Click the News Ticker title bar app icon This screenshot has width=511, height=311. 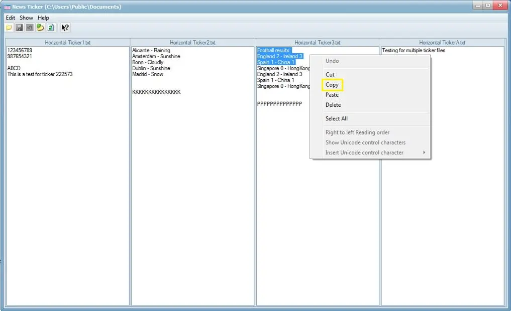coord(7,7)
